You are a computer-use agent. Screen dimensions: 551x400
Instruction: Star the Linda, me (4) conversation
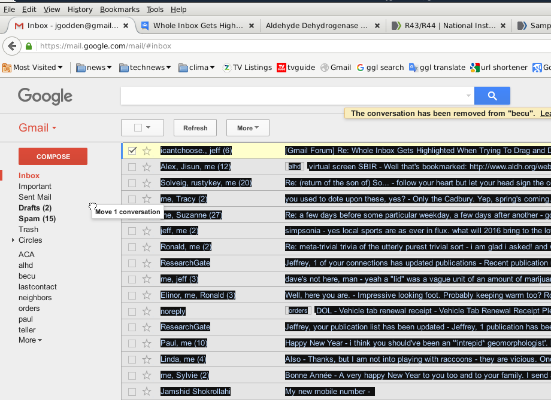(147, 359)
